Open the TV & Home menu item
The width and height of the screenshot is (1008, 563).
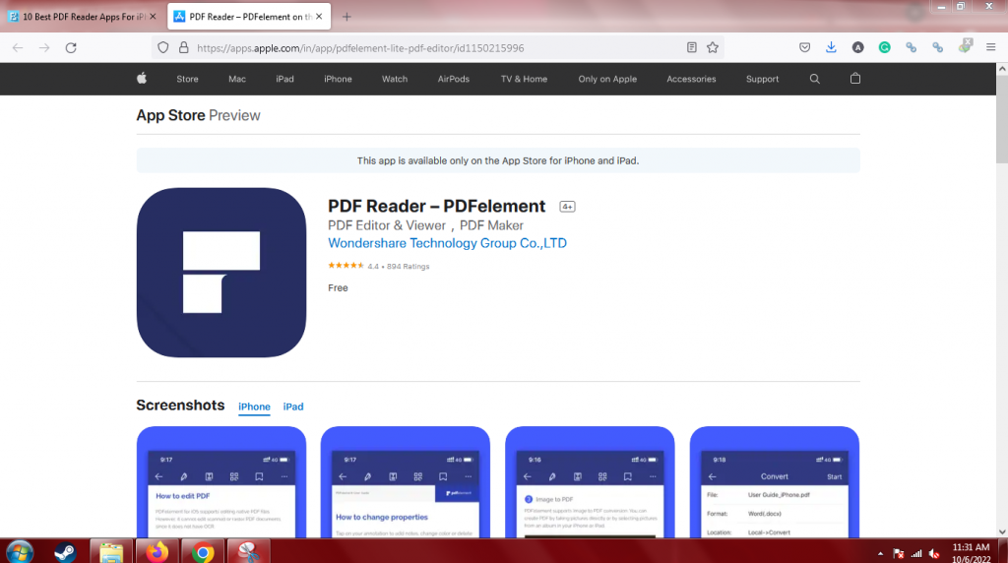pos(524,79)
